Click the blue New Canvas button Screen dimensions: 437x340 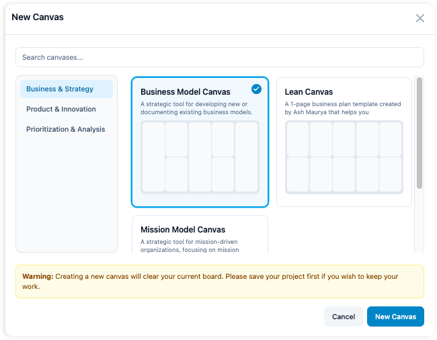(x=395, y=316)
